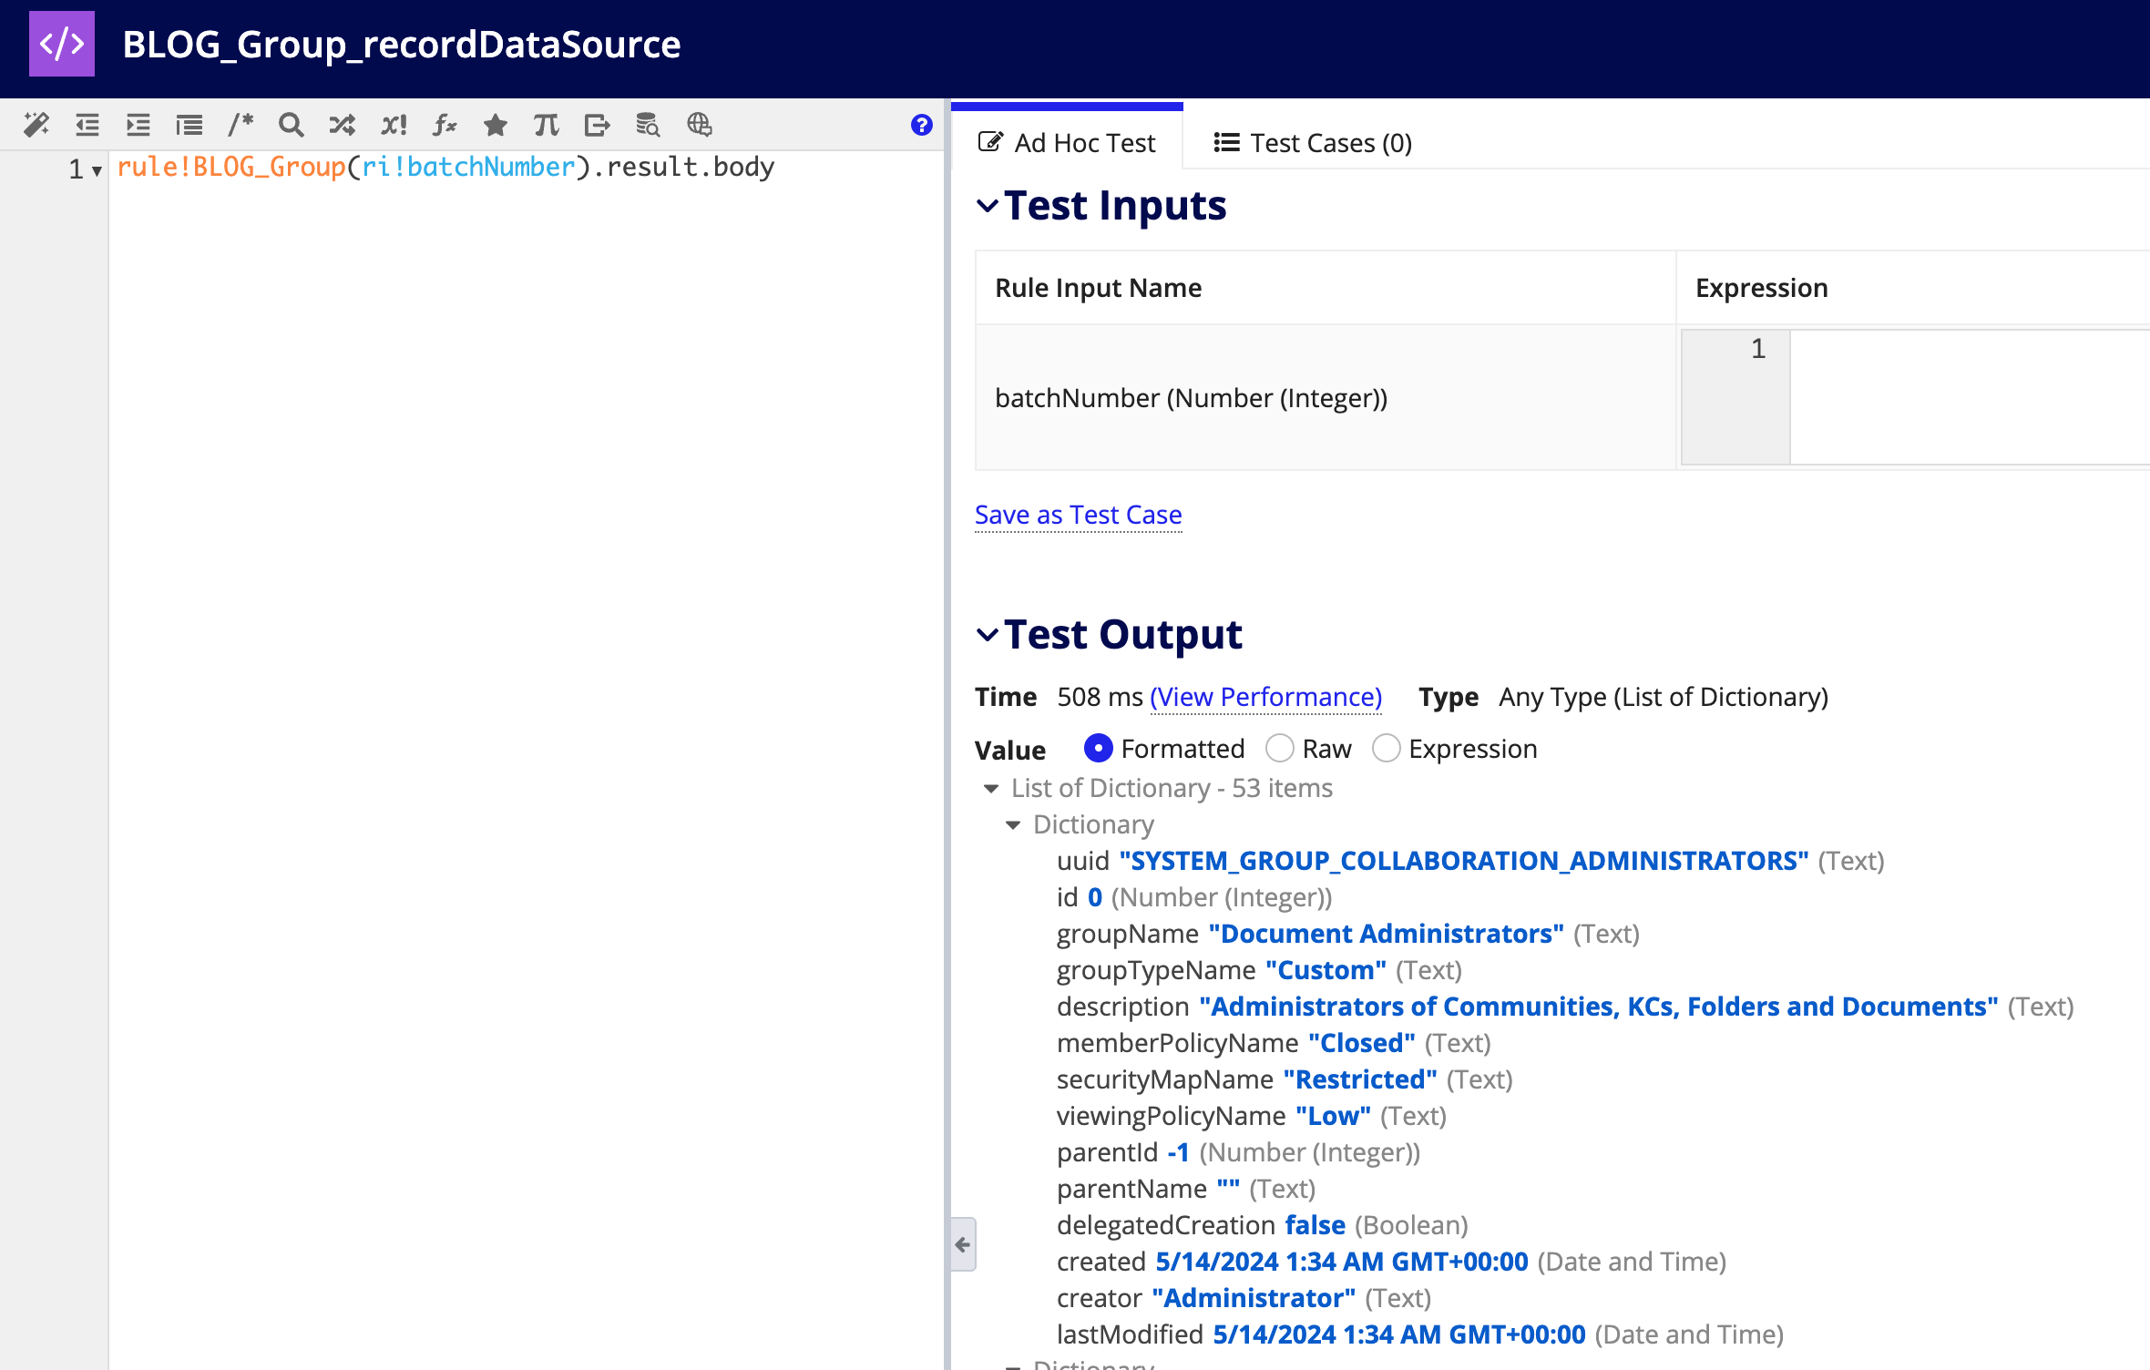This screenshot has height=1370, width=2150.
Task: Collapse the Test Inputs section
Action: [x=988, y=206]
